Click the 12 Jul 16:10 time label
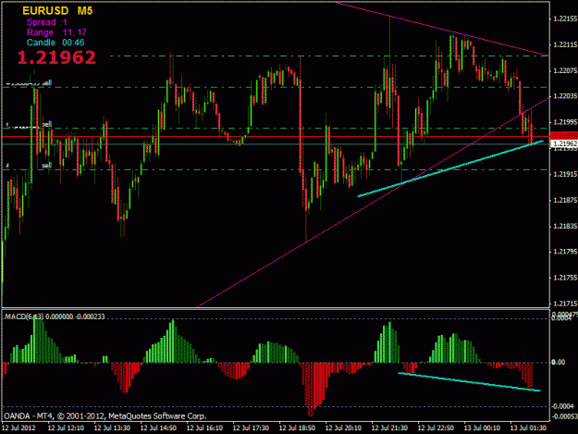 pos(204,428)
